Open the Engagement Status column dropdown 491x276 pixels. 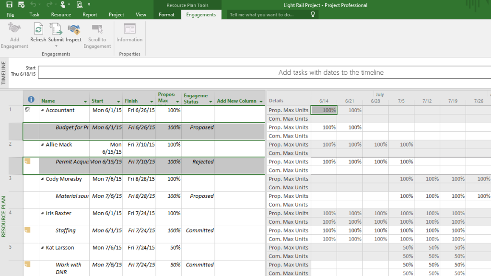click(210, 102)
